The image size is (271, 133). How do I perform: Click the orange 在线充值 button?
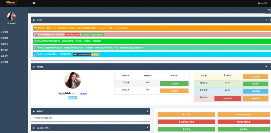[x=256, y=77]
